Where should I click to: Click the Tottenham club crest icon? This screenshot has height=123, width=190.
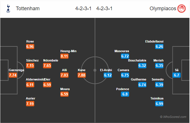coord(8,9)
